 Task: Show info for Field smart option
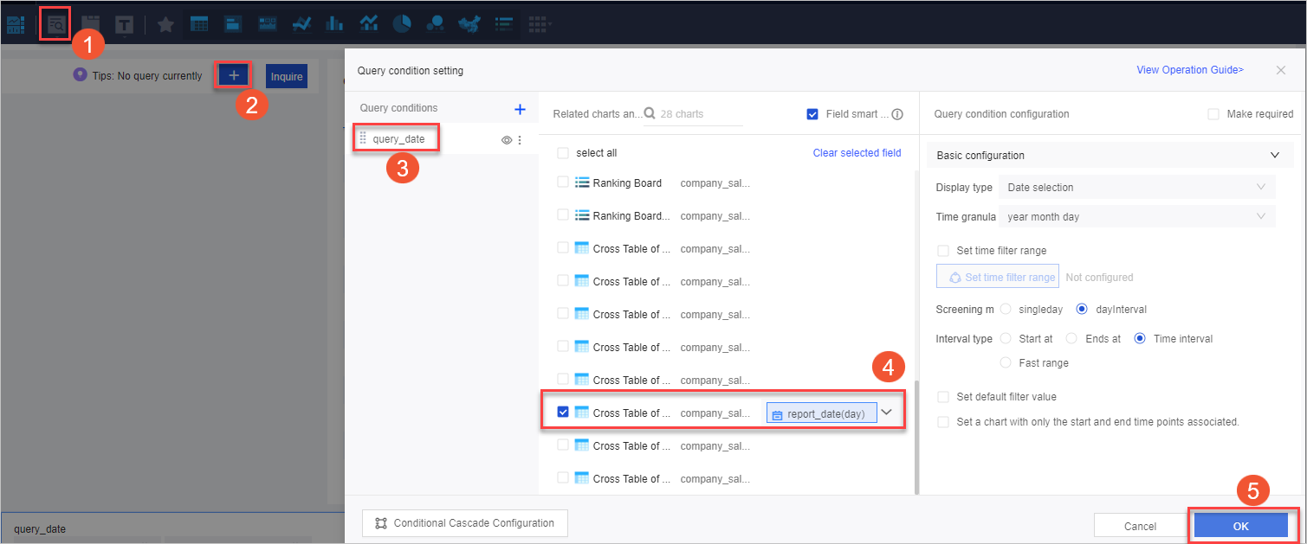(x=897, y=113)
